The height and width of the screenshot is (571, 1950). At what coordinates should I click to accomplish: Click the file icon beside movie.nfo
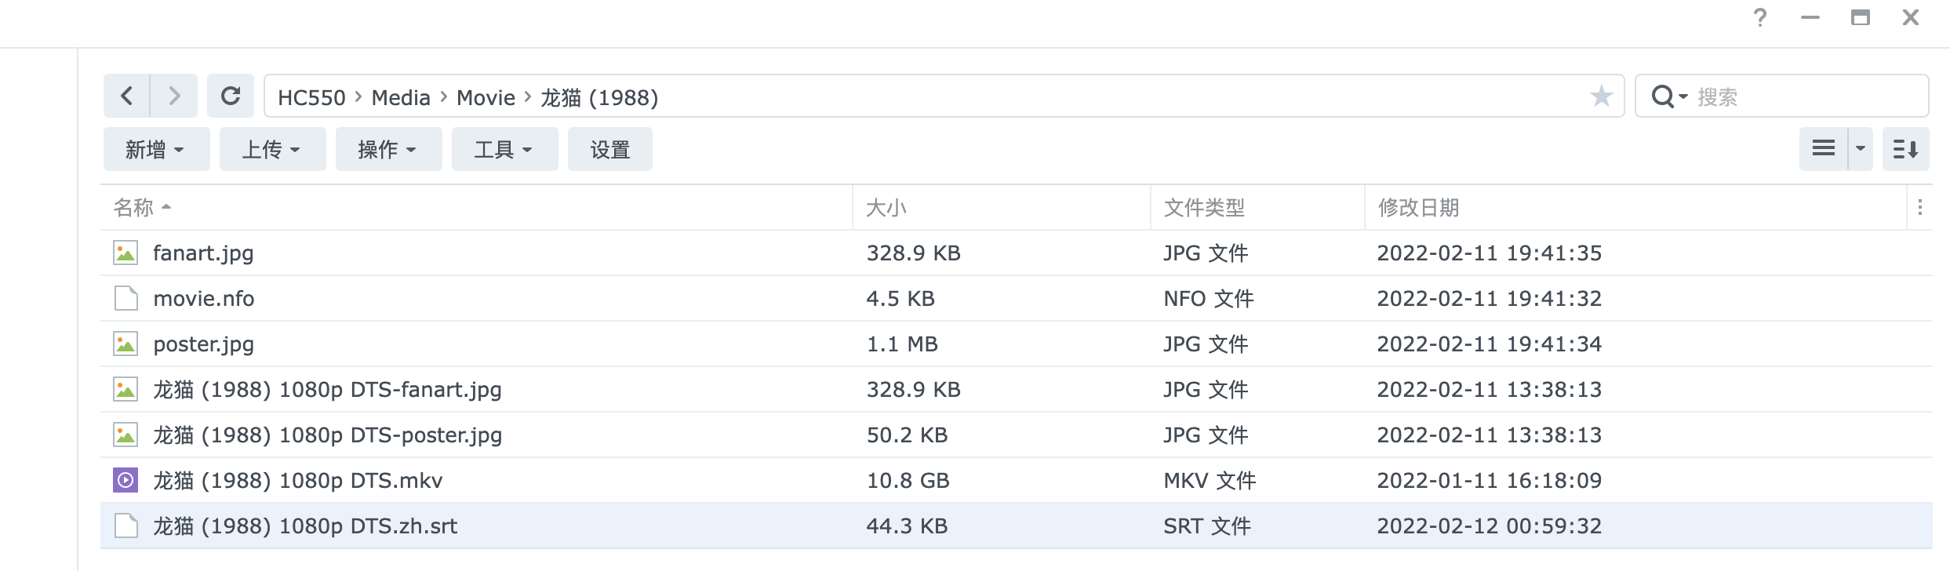pyautogui.click(x=126, y=298)
